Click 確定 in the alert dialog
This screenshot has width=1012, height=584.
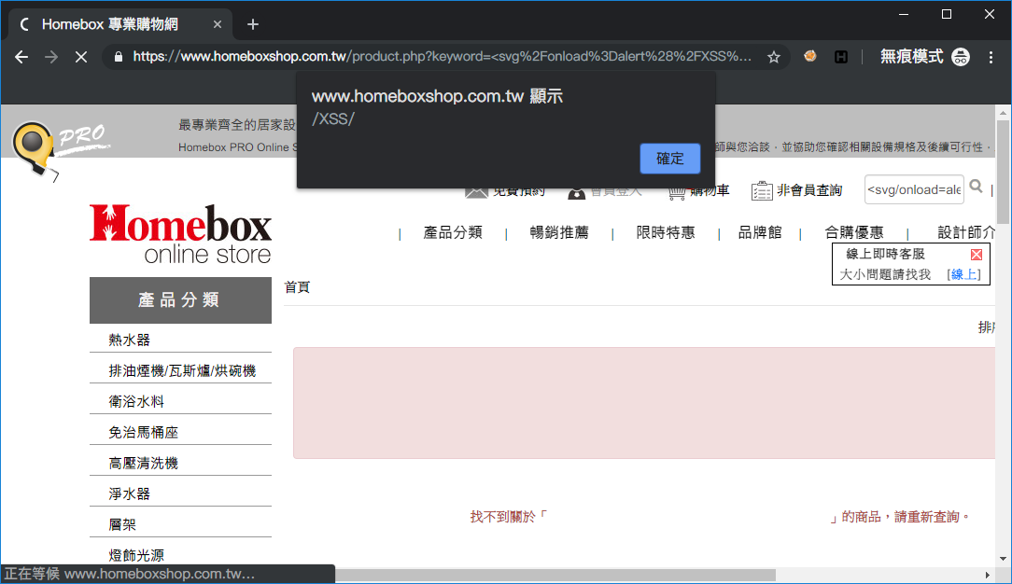coord(670,159)
